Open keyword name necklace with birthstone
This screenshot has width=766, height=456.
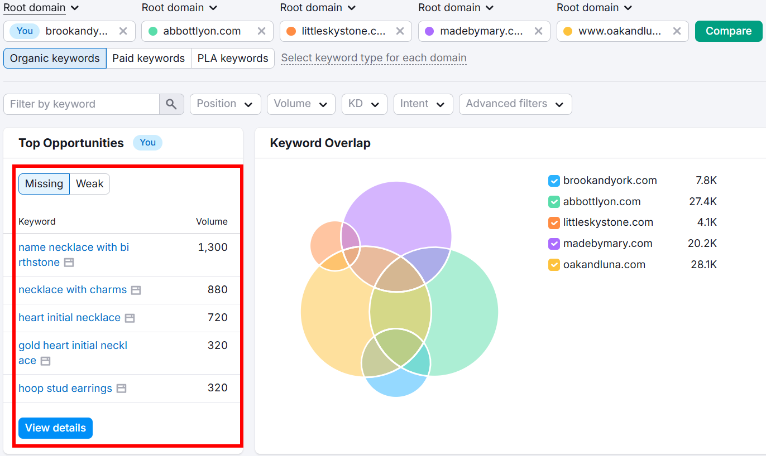(74, 255)
